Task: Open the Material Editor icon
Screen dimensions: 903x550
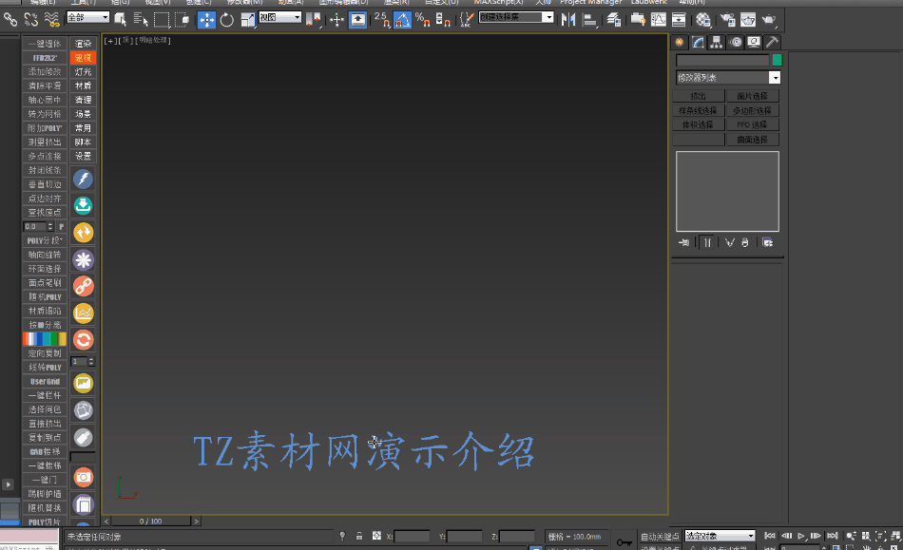Action: pyautogui.click(x=703, y=20)
